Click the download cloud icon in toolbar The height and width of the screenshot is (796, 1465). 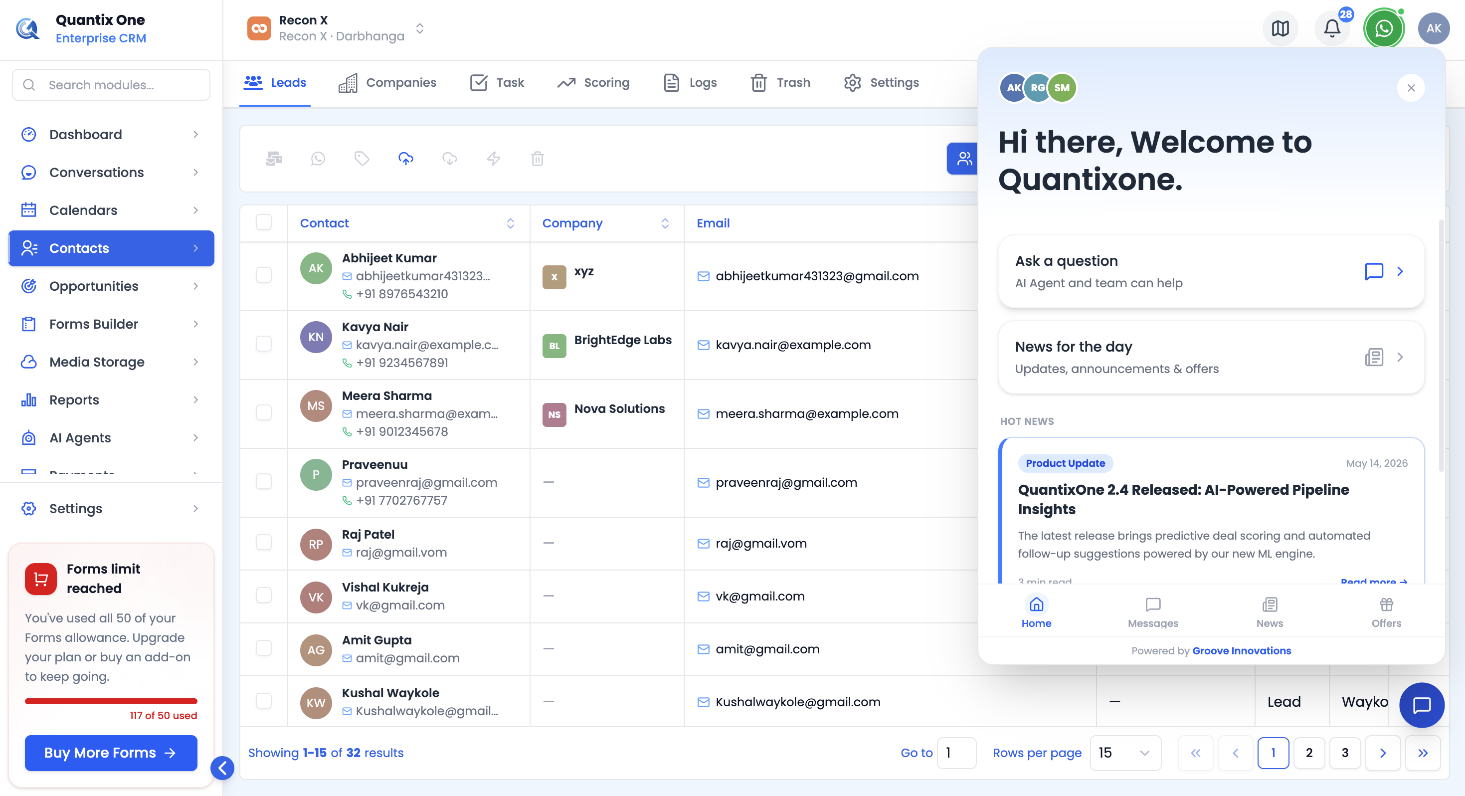pos(450,158)
